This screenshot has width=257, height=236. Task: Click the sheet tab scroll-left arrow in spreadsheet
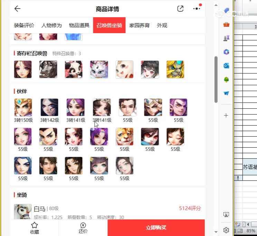coord(248,224)
